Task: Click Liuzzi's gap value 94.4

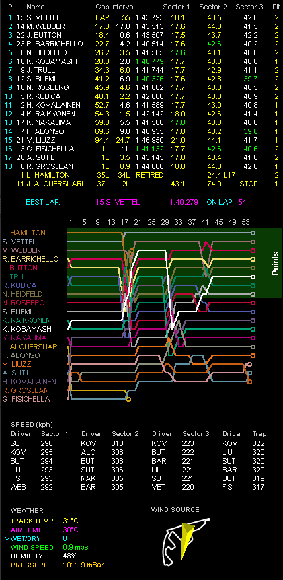Action: (103, 140)
